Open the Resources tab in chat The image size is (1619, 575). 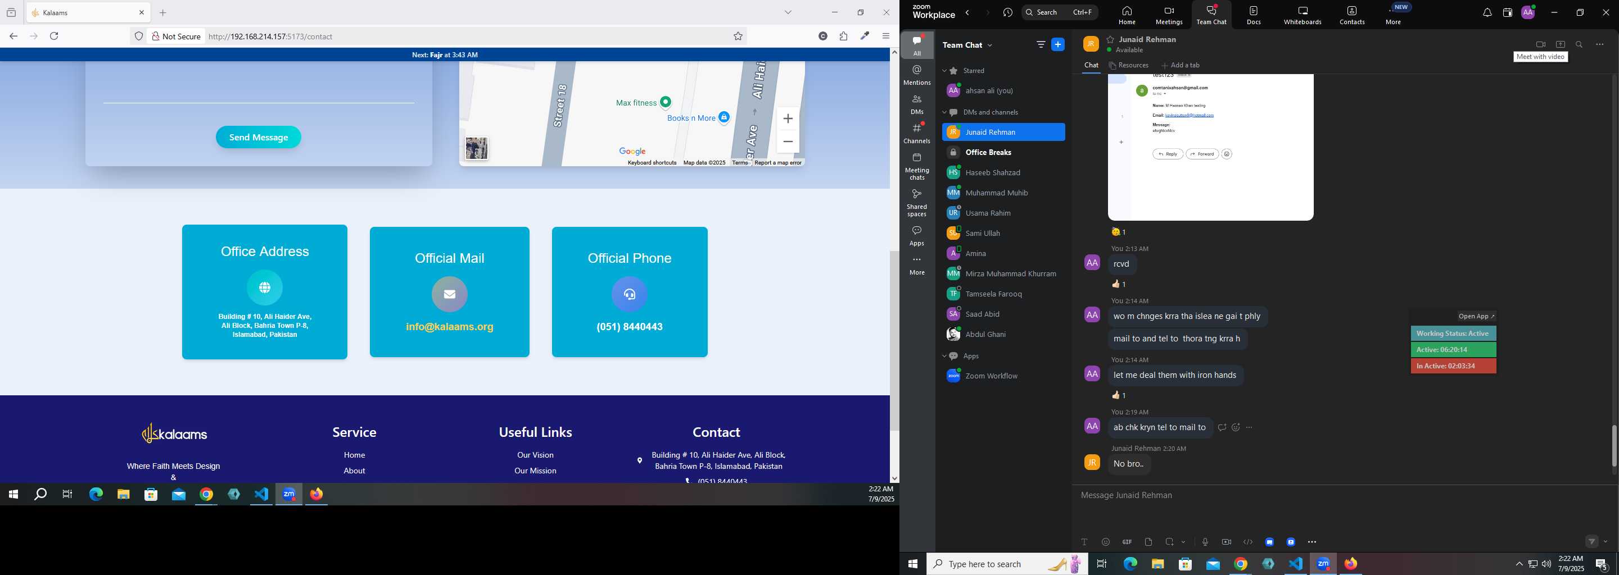[x=1129, y=65]
